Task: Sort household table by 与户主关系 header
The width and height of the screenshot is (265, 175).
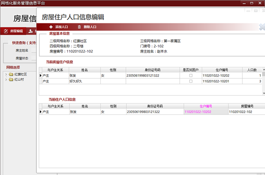Action: 56,70
